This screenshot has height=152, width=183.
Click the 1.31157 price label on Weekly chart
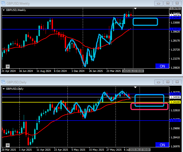point(175,29)
